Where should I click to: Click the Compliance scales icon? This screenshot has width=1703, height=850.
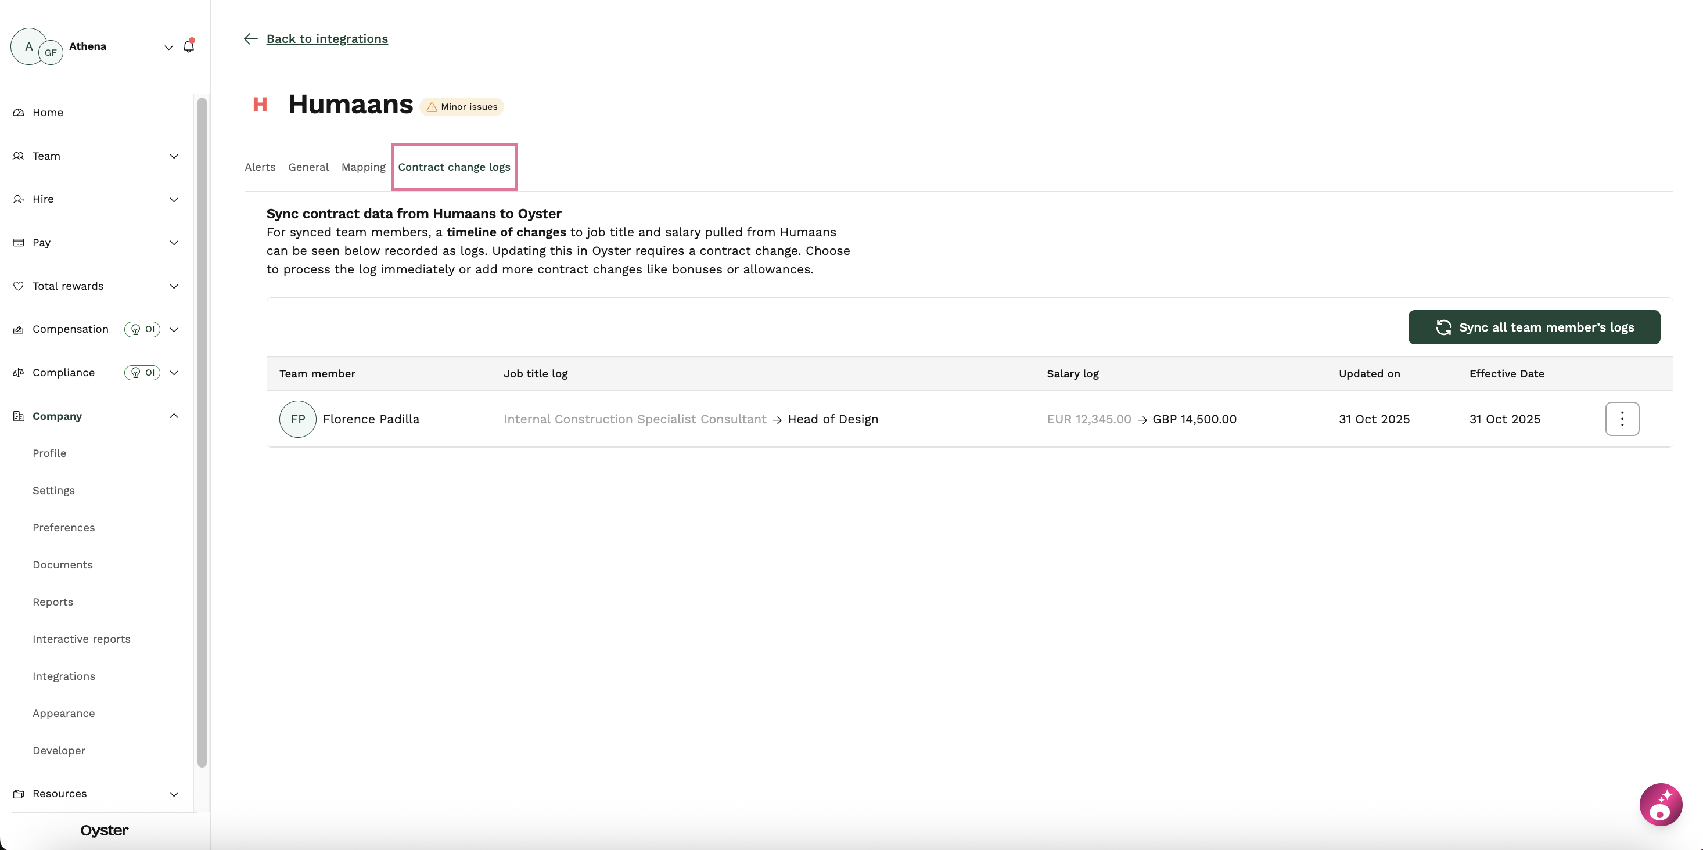19,373
